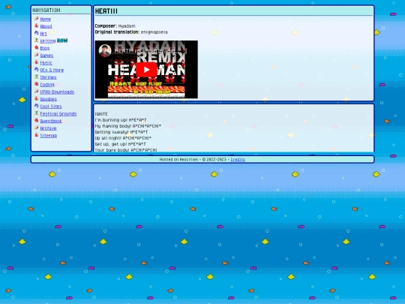
Task: Click the IGNITE lyric line
Action: point(101,114)
